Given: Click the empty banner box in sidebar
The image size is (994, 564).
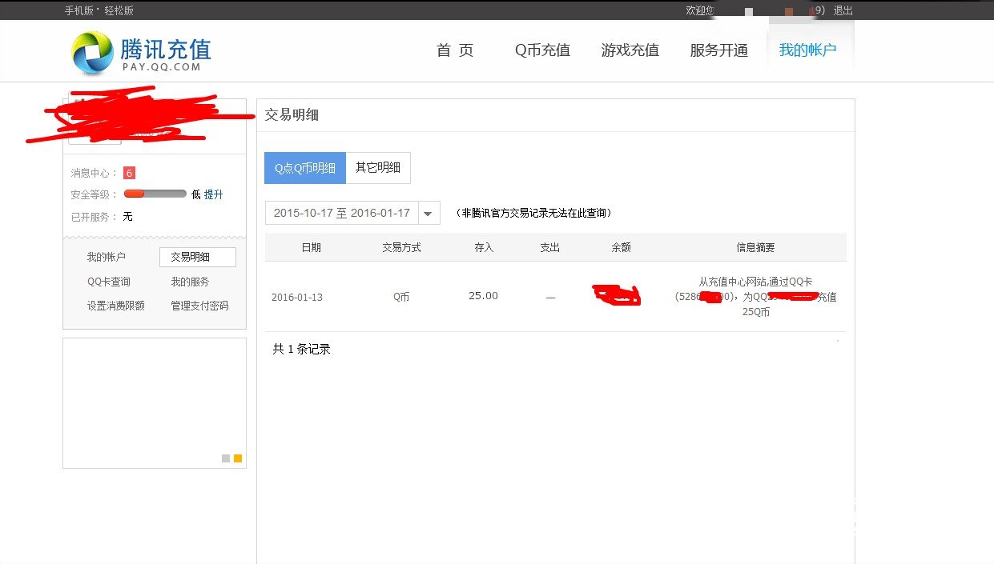Looking at the screenshot, I should point(155,403).
